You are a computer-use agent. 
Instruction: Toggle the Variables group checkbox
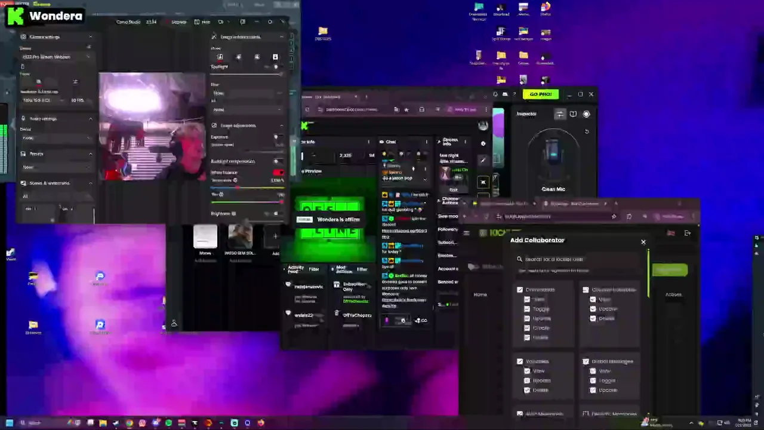coord(520,361)
